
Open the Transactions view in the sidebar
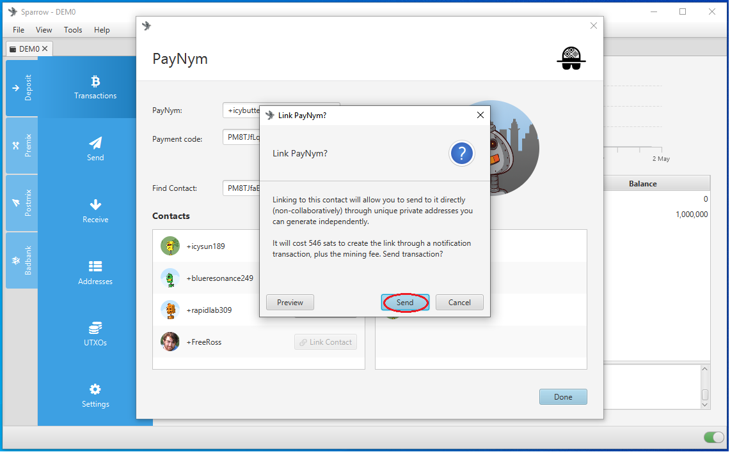point(95,87)
